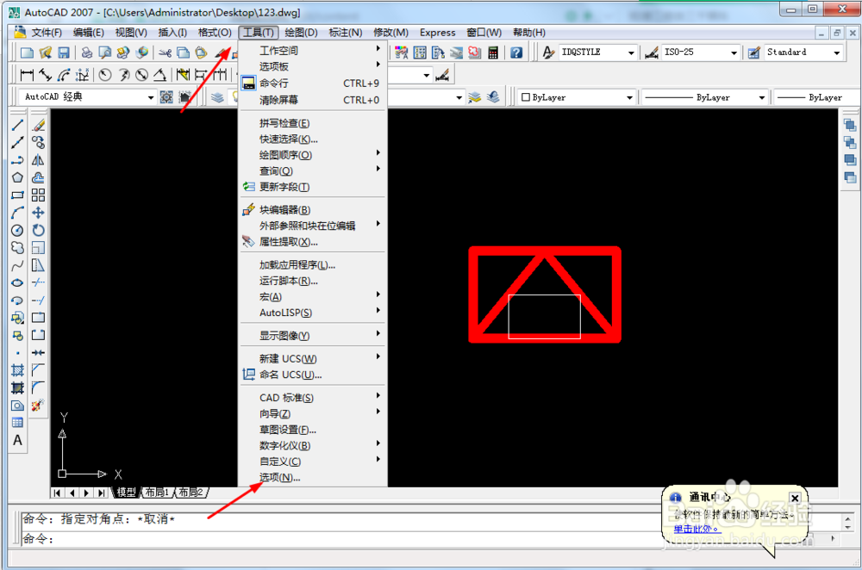Select the Rectangle tool
The width and height of the screenshot is (862, 570).
point(17,196)
